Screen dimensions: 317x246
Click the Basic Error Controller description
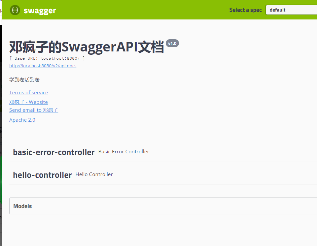coord(124,152)
